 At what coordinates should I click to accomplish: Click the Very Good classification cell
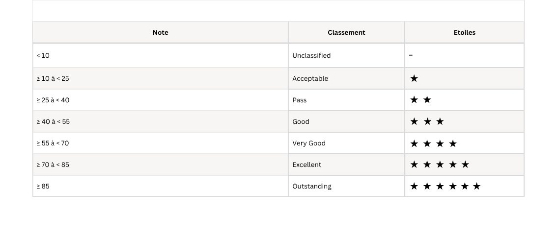(309, 143)
